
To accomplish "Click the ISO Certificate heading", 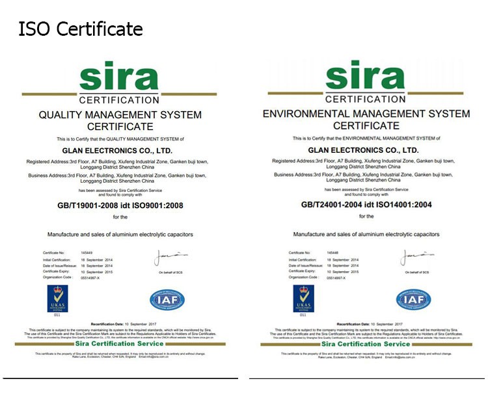I will [81, 29].
